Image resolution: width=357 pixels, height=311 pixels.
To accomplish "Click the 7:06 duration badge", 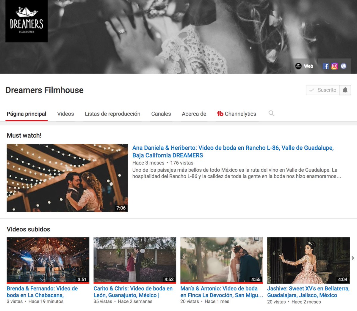I will point(121,208).
